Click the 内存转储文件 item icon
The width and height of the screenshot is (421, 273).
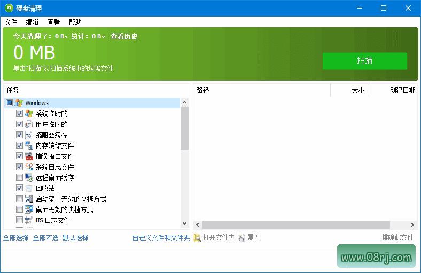(x=29, y=146)
